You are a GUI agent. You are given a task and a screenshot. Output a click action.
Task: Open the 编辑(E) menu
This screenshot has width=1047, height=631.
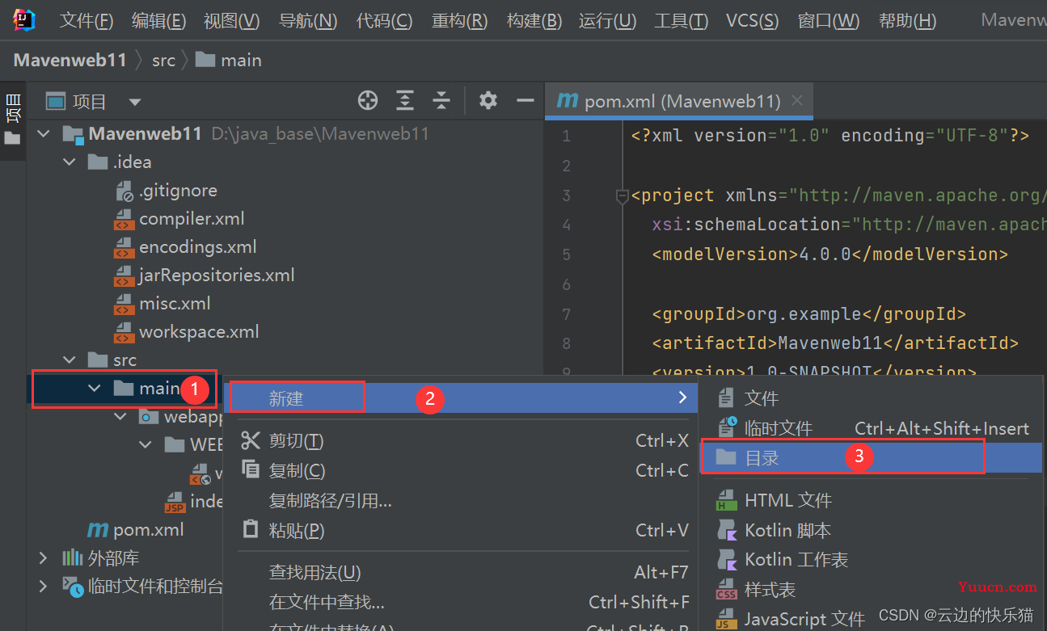tap(158, 21)
